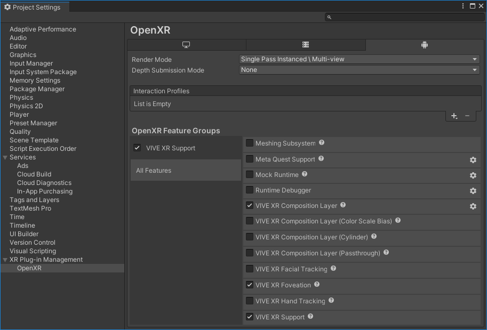This screenshot has width=487, height=330.
Task: Open Cloud Diagnostics under Services
Action: (x=44, y=183)
